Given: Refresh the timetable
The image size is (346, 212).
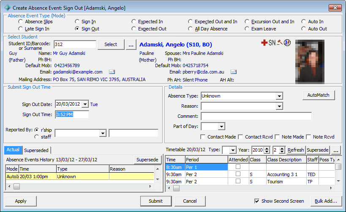Looking at the screenshot, I should click(x=296, y=150).
